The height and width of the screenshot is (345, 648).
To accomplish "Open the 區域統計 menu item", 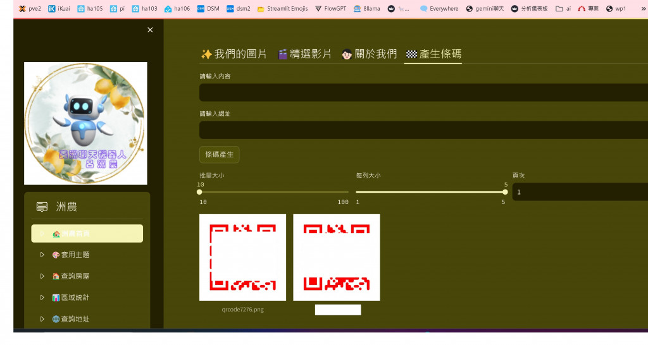I will 87,298.
